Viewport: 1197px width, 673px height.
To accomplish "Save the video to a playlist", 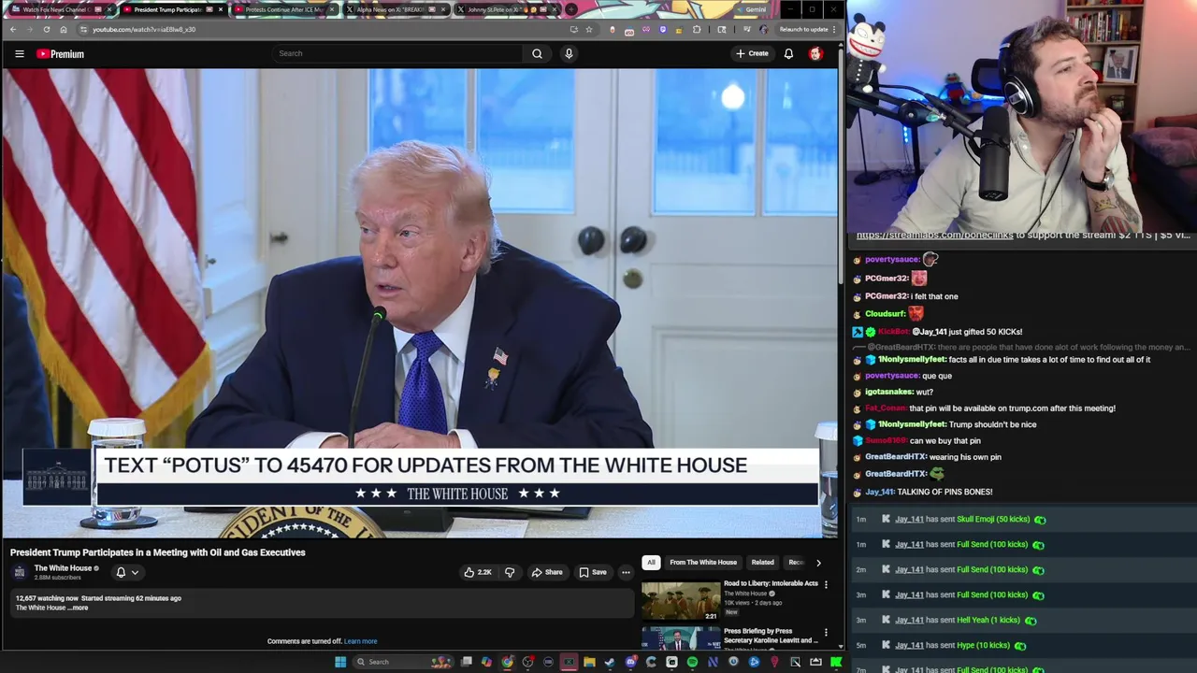I will (593, 572).
